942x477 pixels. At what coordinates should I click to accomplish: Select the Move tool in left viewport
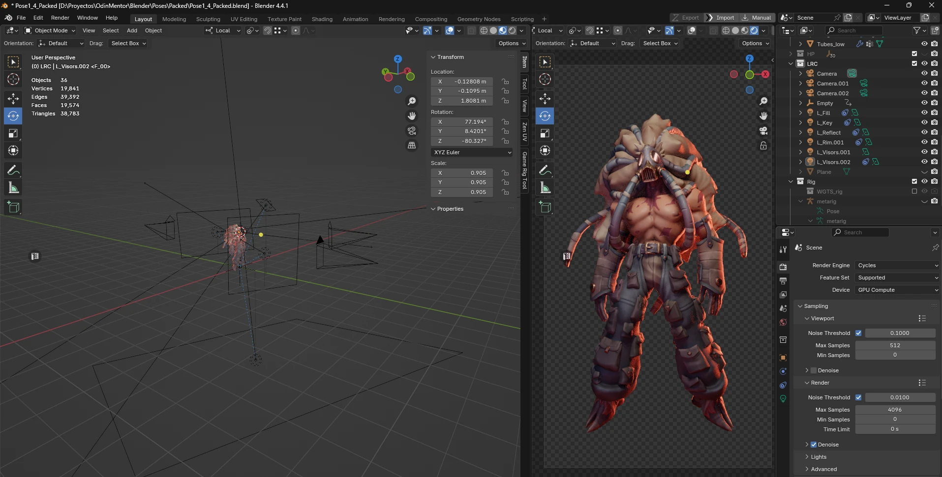pyautogui.click(x=13, y=98)
